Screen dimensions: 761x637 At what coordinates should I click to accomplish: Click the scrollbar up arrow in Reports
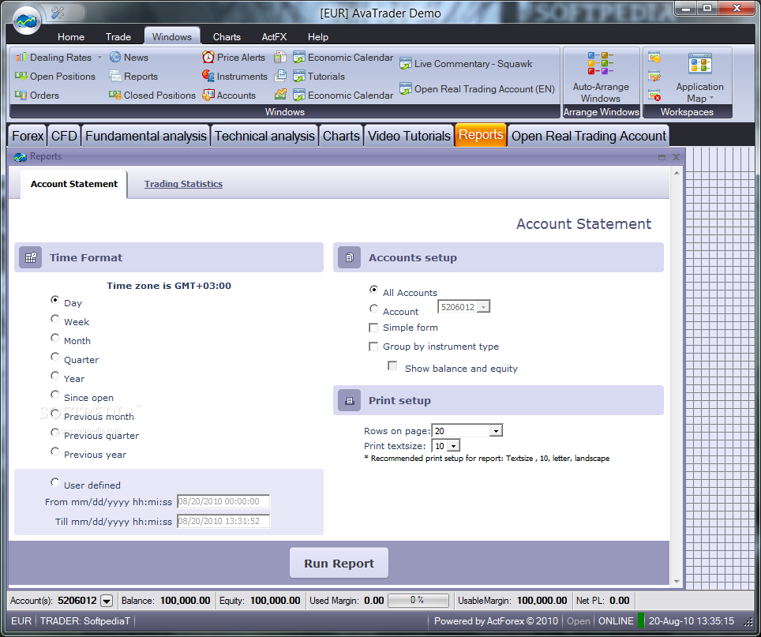point(677,173)
